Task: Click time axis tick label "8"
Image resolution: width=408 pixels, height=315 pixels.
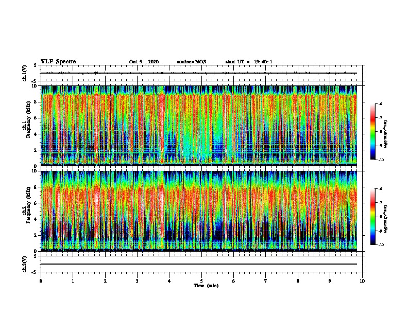Action: (298, 281)
